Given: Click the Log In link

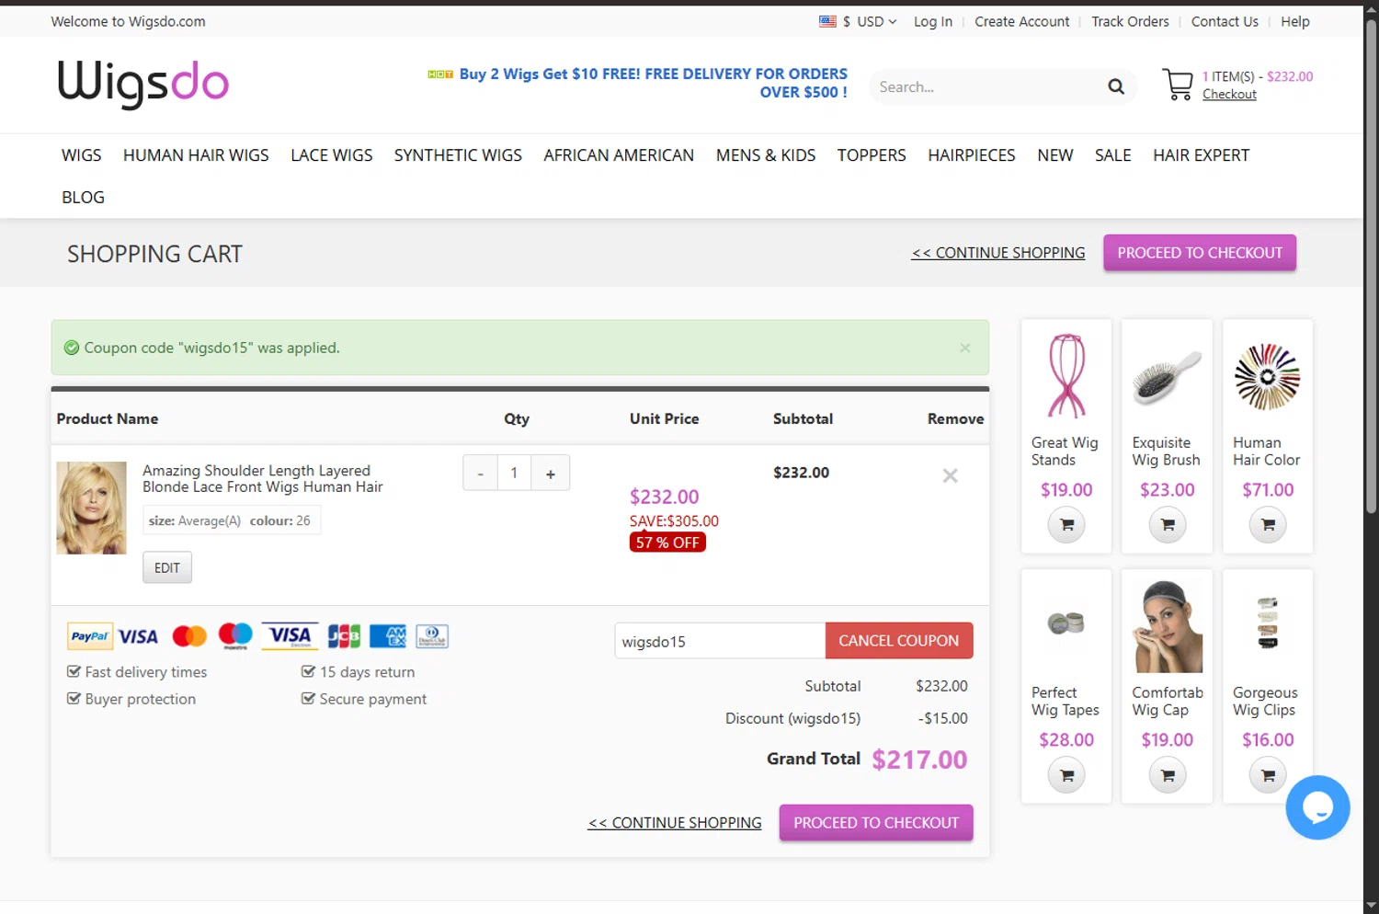Looking at the screenshot, I should click(933, 21).
